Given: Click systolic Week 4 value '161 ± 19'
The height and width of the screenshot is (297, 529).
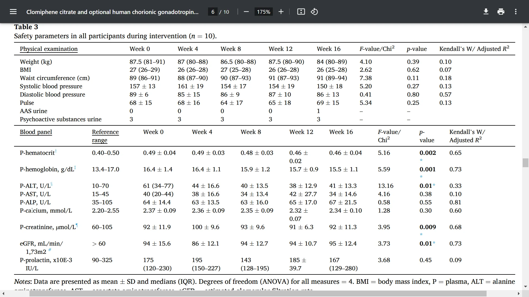Looking at the screenshot, I should (x=191, y=86).
